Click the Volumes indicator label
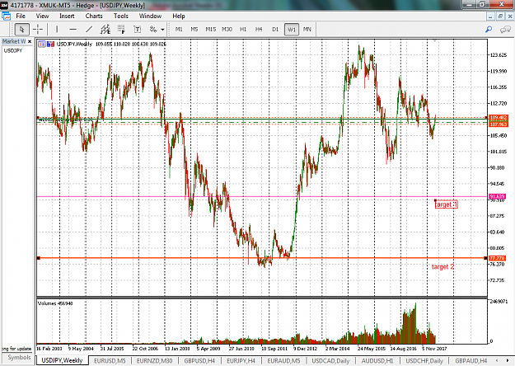 [x=55, y=303]
